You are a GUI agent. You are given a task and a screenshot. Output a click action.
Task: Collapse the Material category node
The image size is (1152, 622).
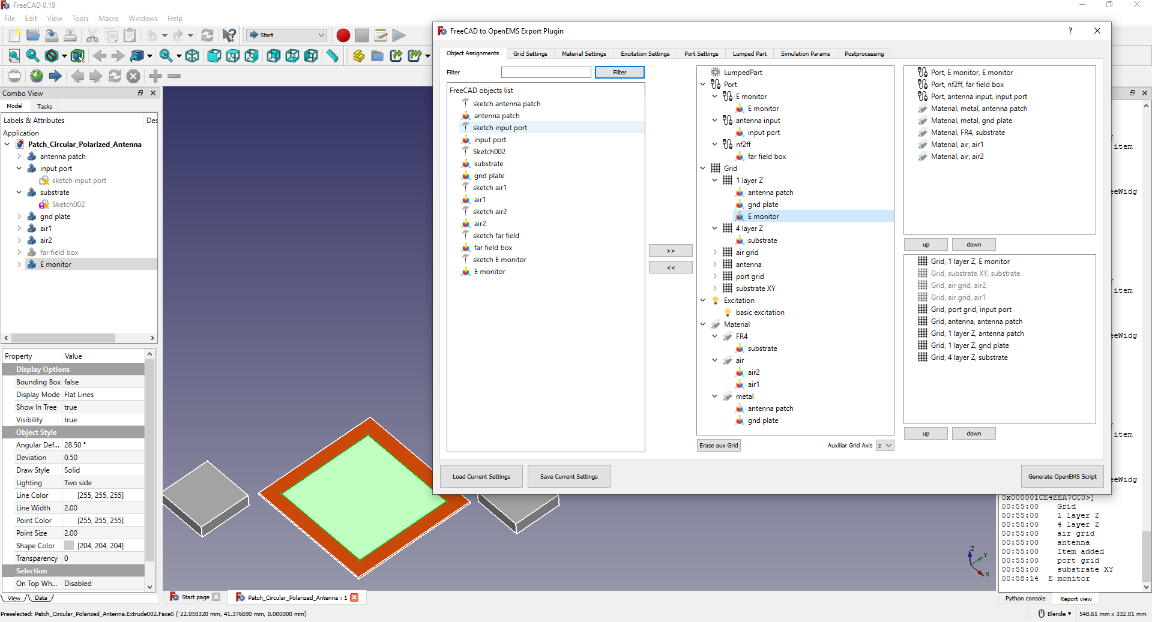coord(703,324)
